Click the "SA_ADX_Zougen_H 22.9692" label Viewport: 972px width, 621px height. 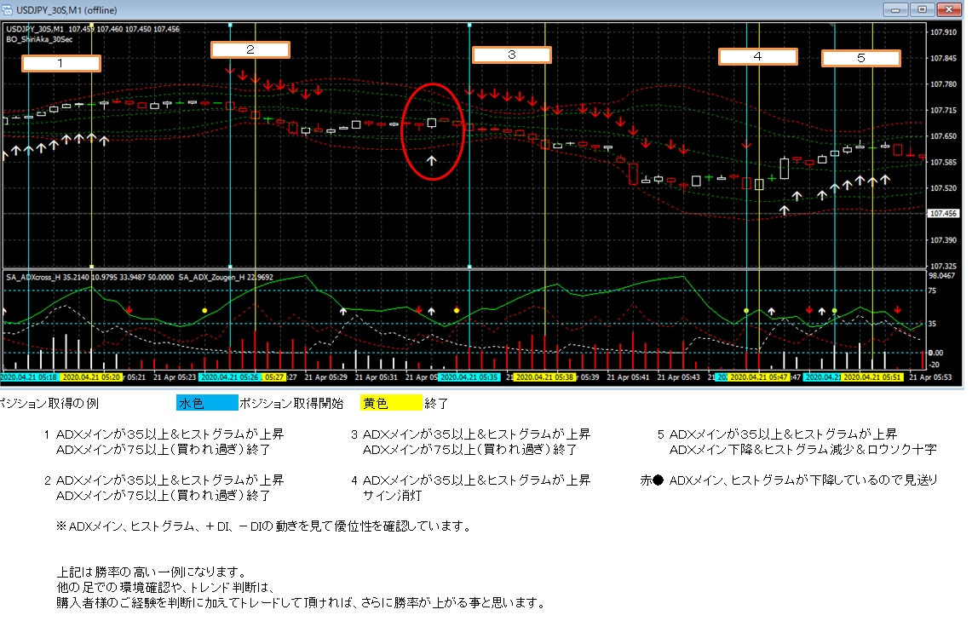click(x=226, y=277)
